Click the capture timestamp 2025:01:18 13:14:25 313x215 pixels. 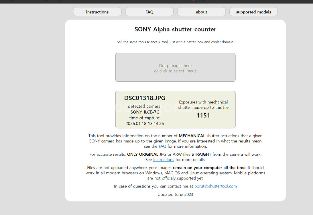click(x=145, y=124)
